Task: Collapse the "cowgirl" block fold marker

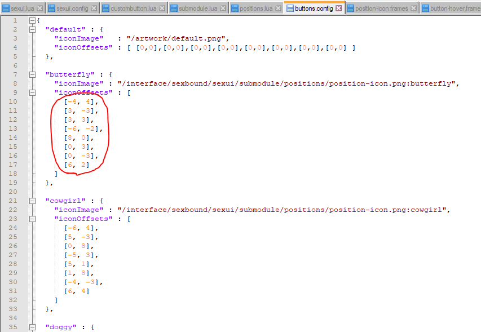Action: (32, 201)
